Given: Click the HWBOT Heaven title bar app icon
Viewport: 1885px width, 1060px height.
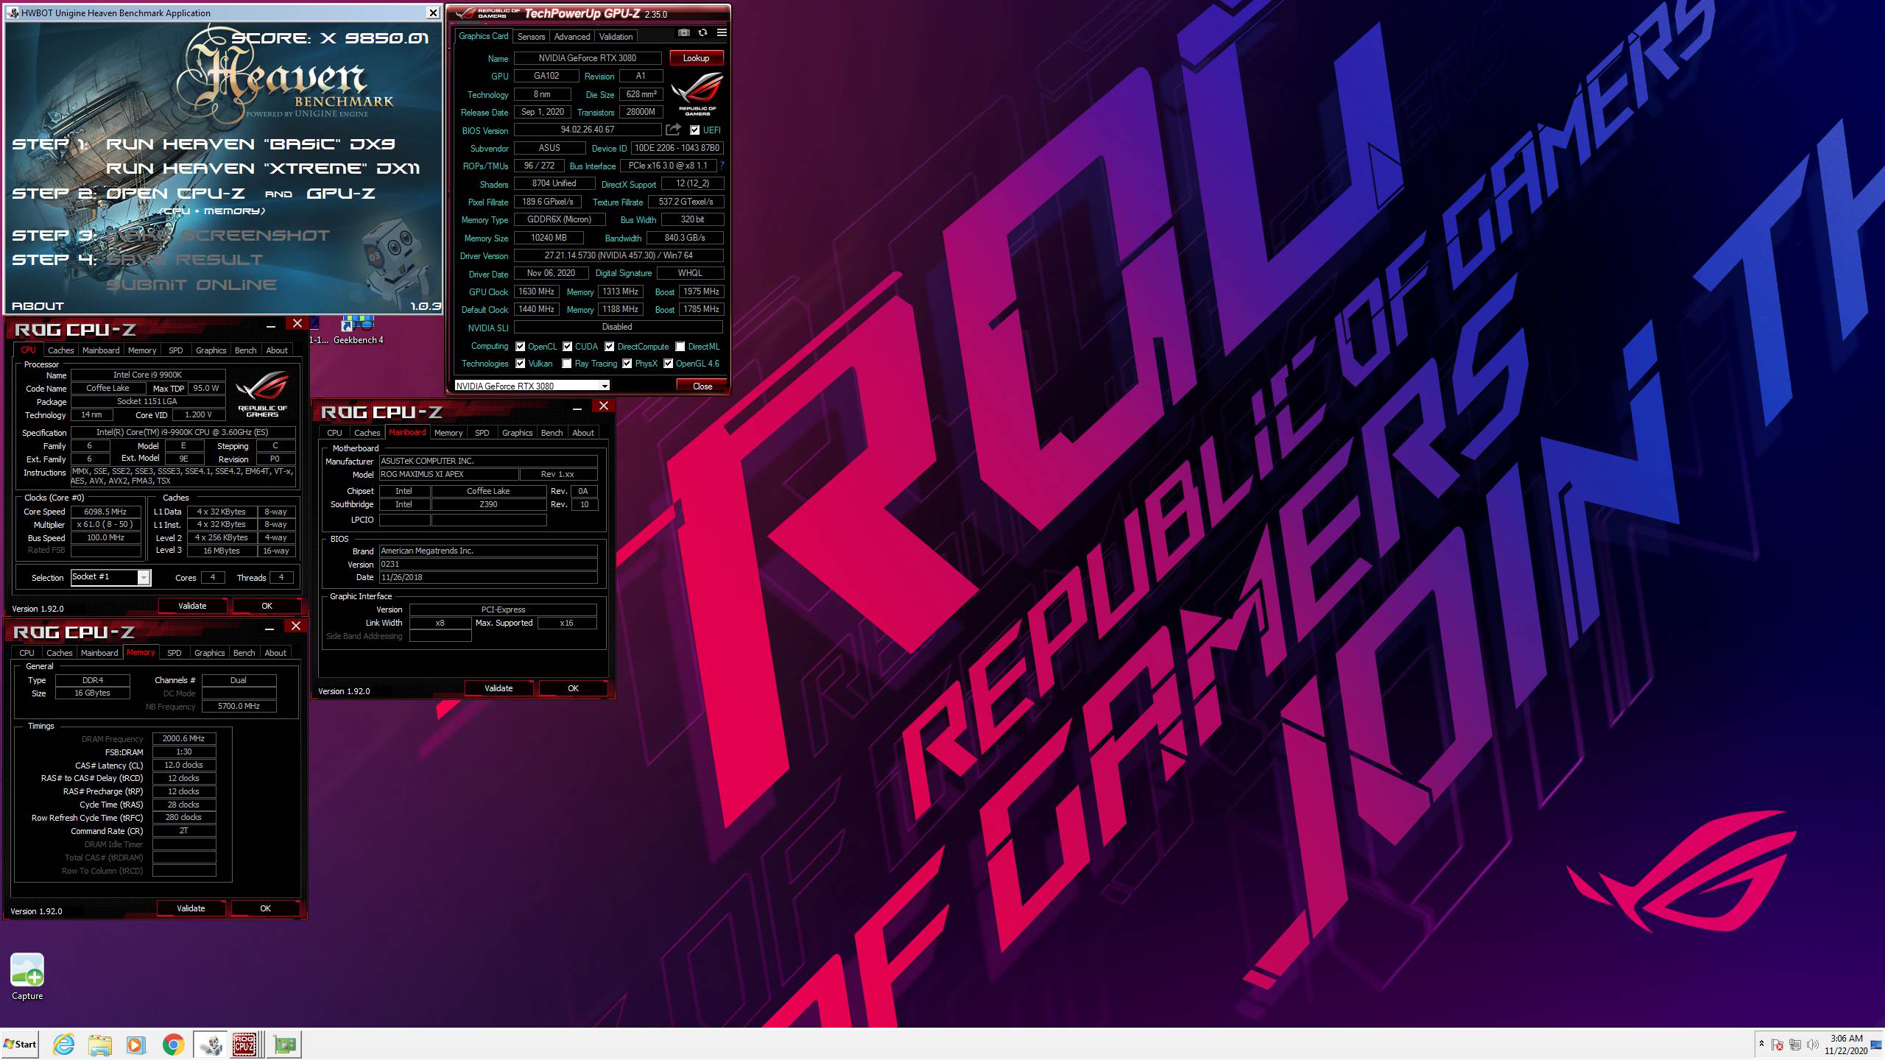Looking at the screenshot, I should (x=13, y=13).
